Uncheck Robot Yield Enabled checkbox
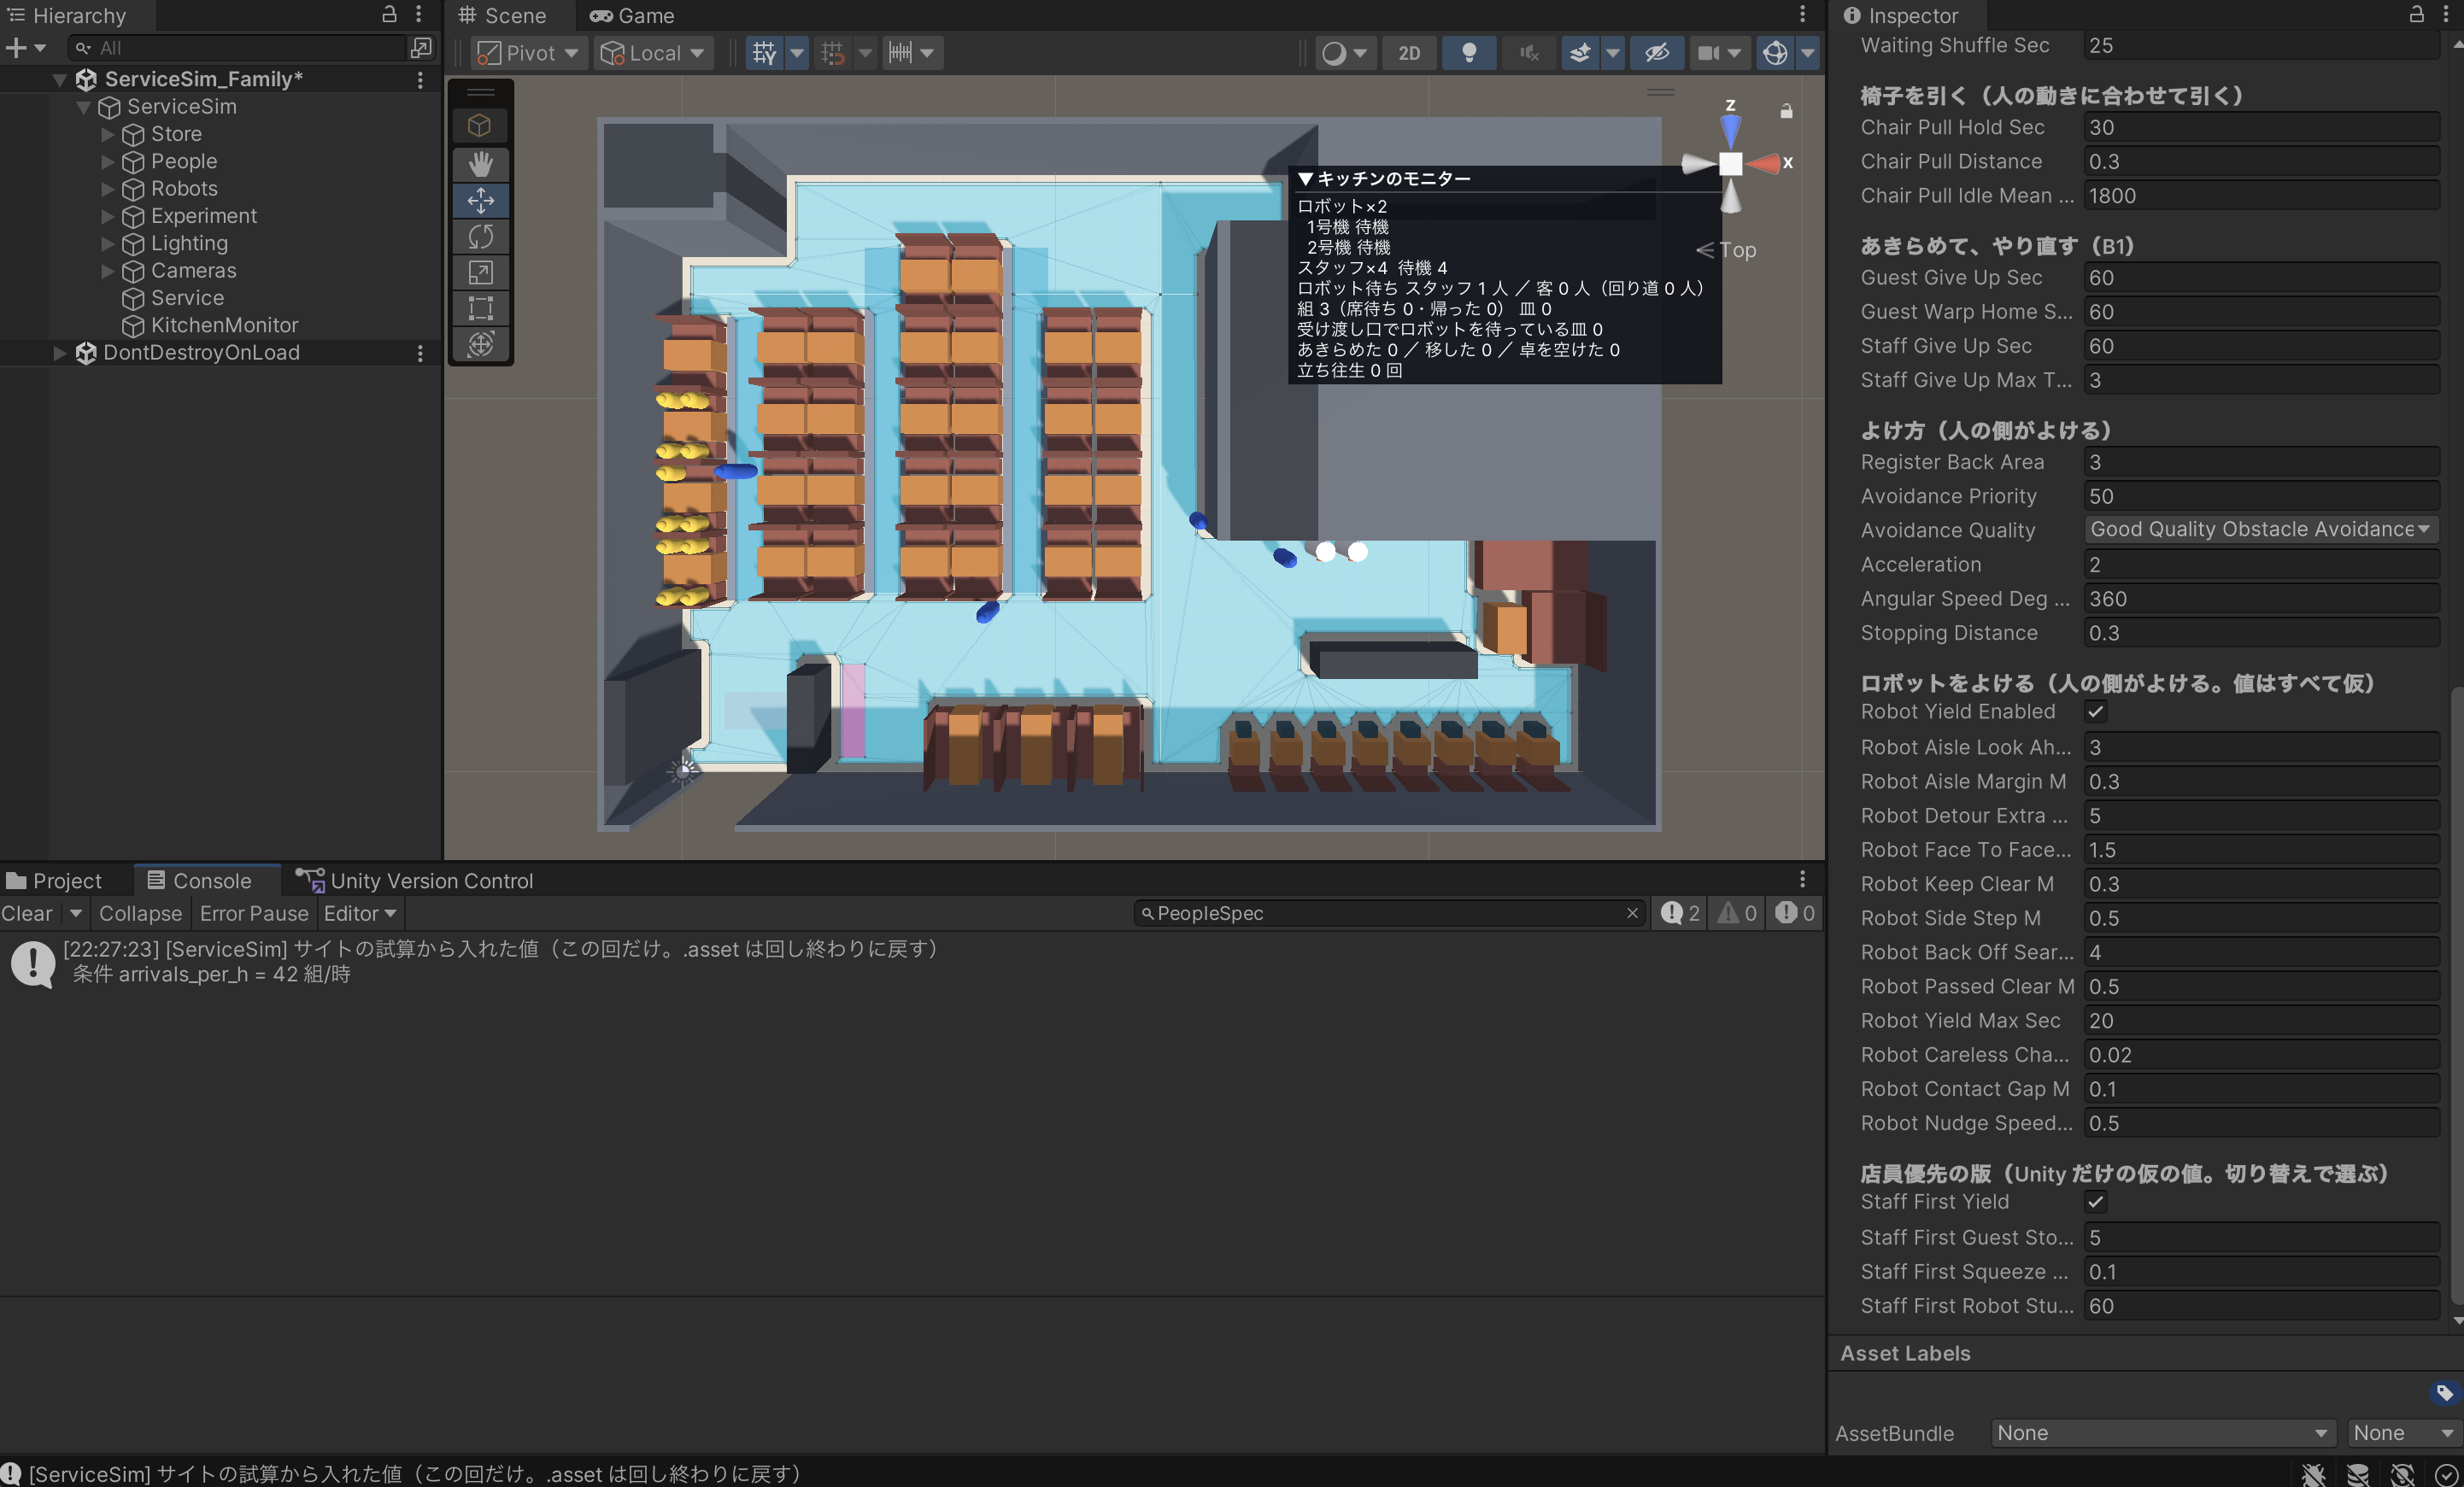2464x1487 pixels. (2095, 712)
